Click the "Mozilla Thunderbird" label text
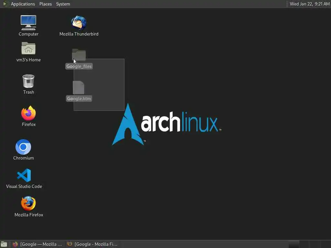Image resolution: width=331 pixels, height=248 pixels. (x=79, y=34)
